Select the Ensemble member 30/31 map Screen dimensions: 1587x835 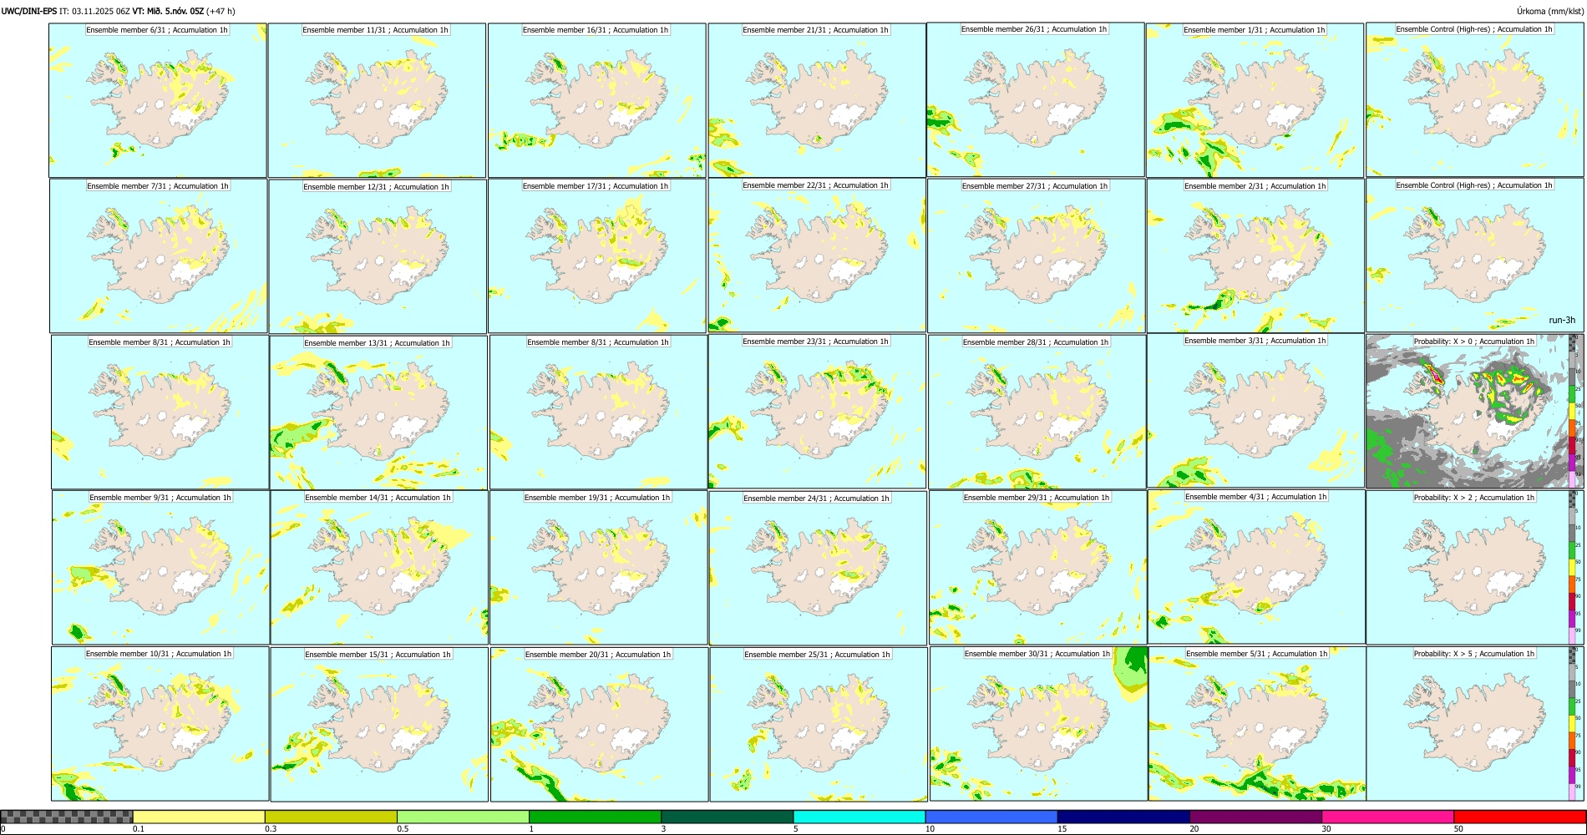pos(1039,724)
